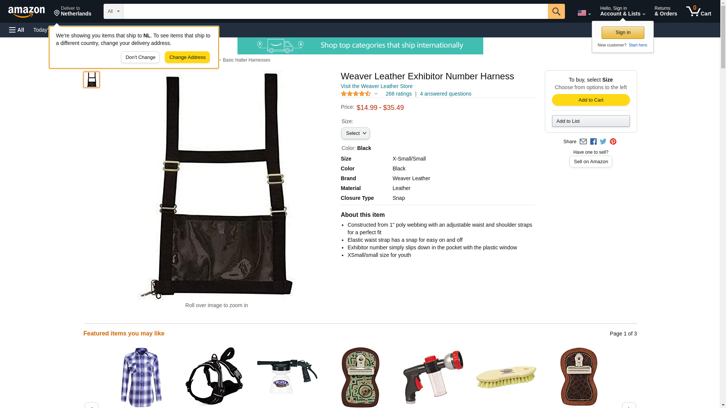The height and width of the screenshot is (408, 726).
Task: Click Change Address button
Action: (187, 57)
